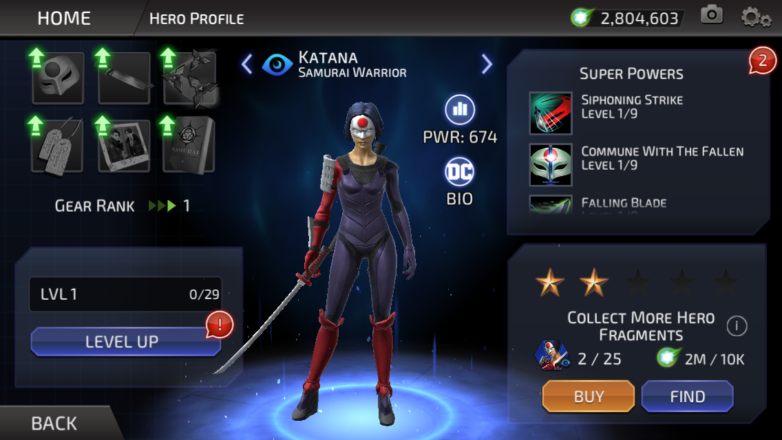Open the photograph gear slot
Viewport: 782px width, 440px height.
coord(124,146)
